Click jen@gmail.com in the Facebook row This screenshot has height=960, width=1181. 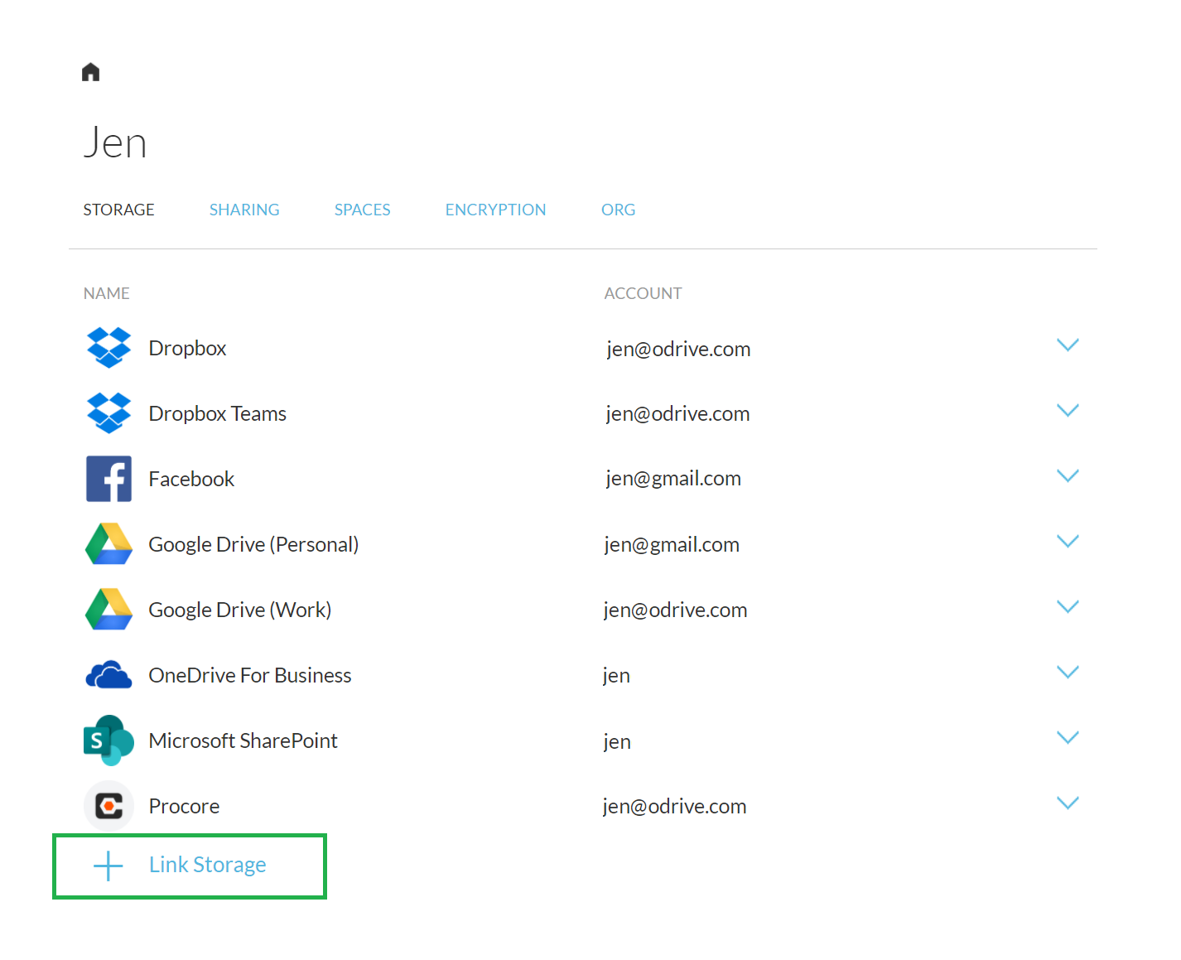click(672, 478)
